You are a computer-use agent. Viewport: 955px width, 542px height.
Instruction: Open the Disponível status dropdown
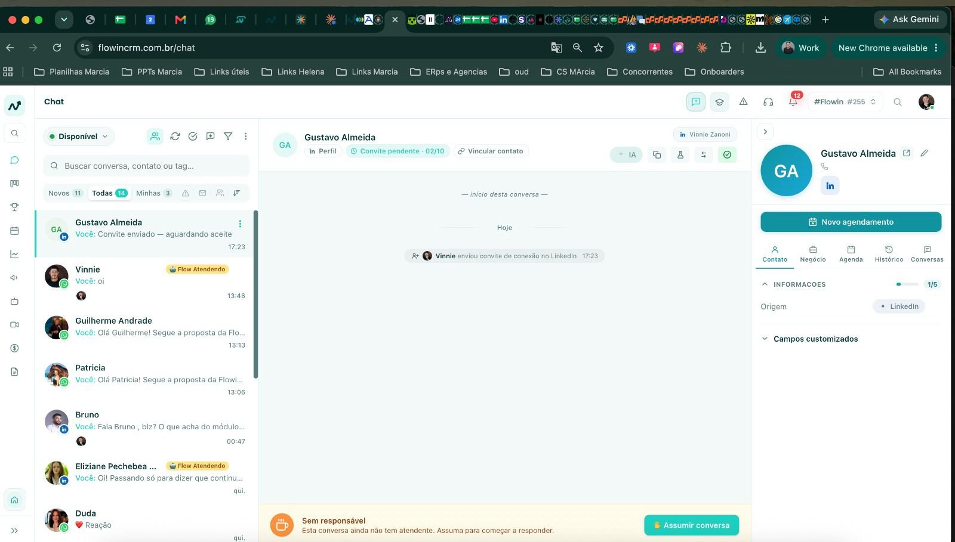click(x=79, y=137)
